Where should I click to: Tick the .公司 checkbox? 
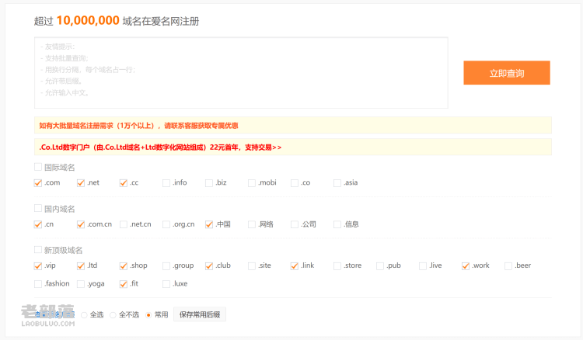click(x=295, y=224)
